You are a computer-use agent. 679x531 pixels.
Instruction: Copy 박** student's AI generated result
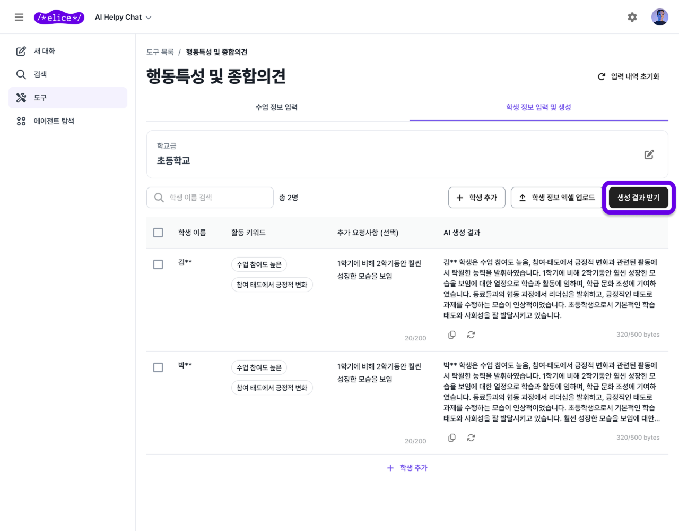point(451,438)
